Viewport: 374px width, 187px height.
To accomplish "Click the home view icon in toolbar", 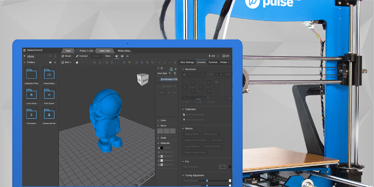I will pyautogui.click(x=77, y=62).
